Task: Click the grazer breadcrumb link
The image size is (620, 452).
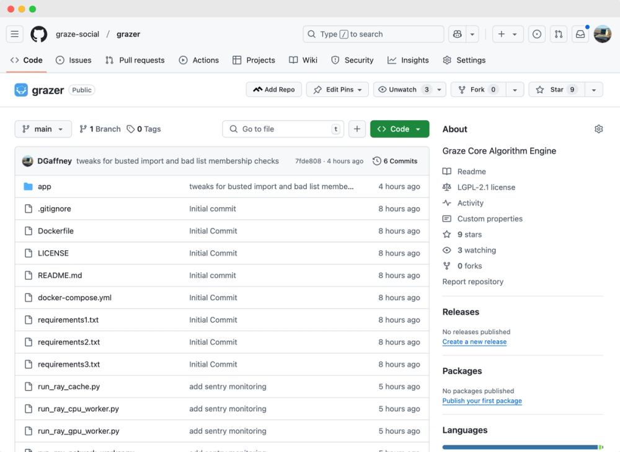Action: (x=128, y=34)
